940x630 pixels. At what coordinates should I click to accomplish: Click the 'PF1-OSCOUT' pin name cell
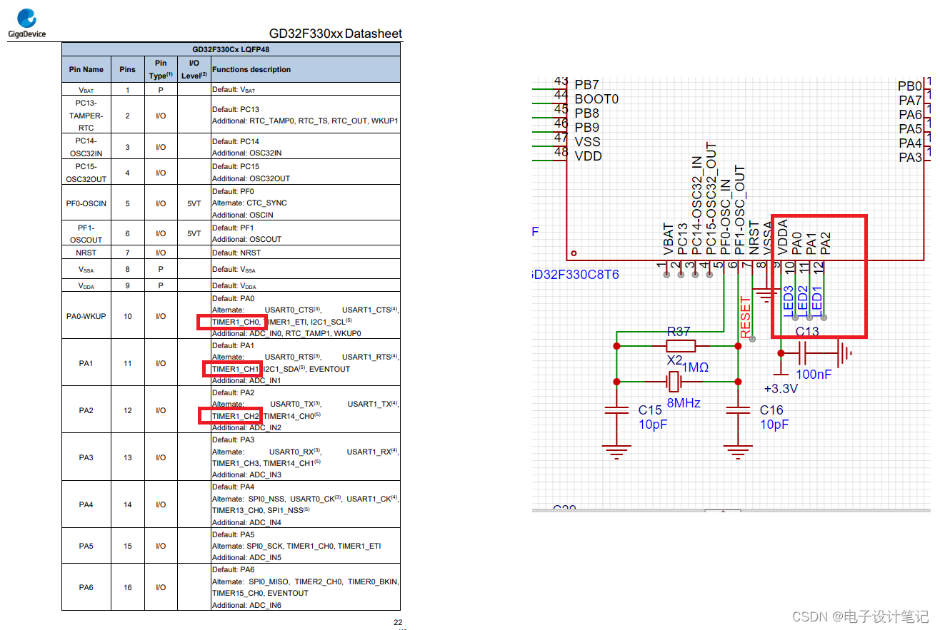[x=86, y=233]
